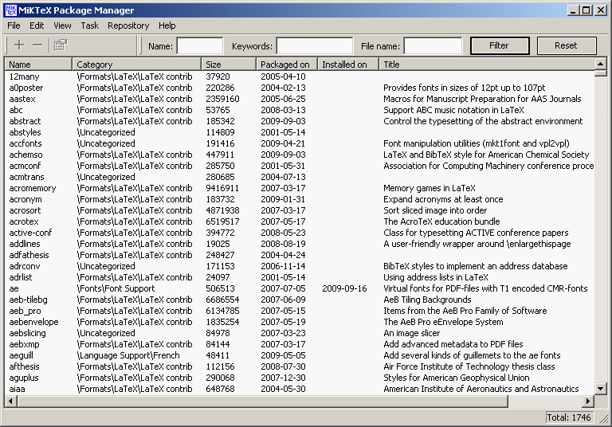Select the acrosort package row
This screenshot has width=612, height=427.
[300, 210]
